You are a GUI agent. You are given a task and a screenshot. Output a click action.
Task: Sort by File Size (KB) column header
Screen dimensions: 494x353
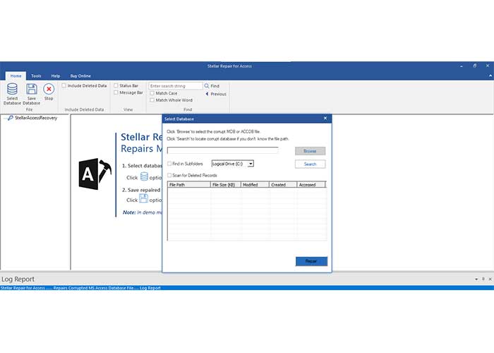pyautogui.click(x=226, y=185)
